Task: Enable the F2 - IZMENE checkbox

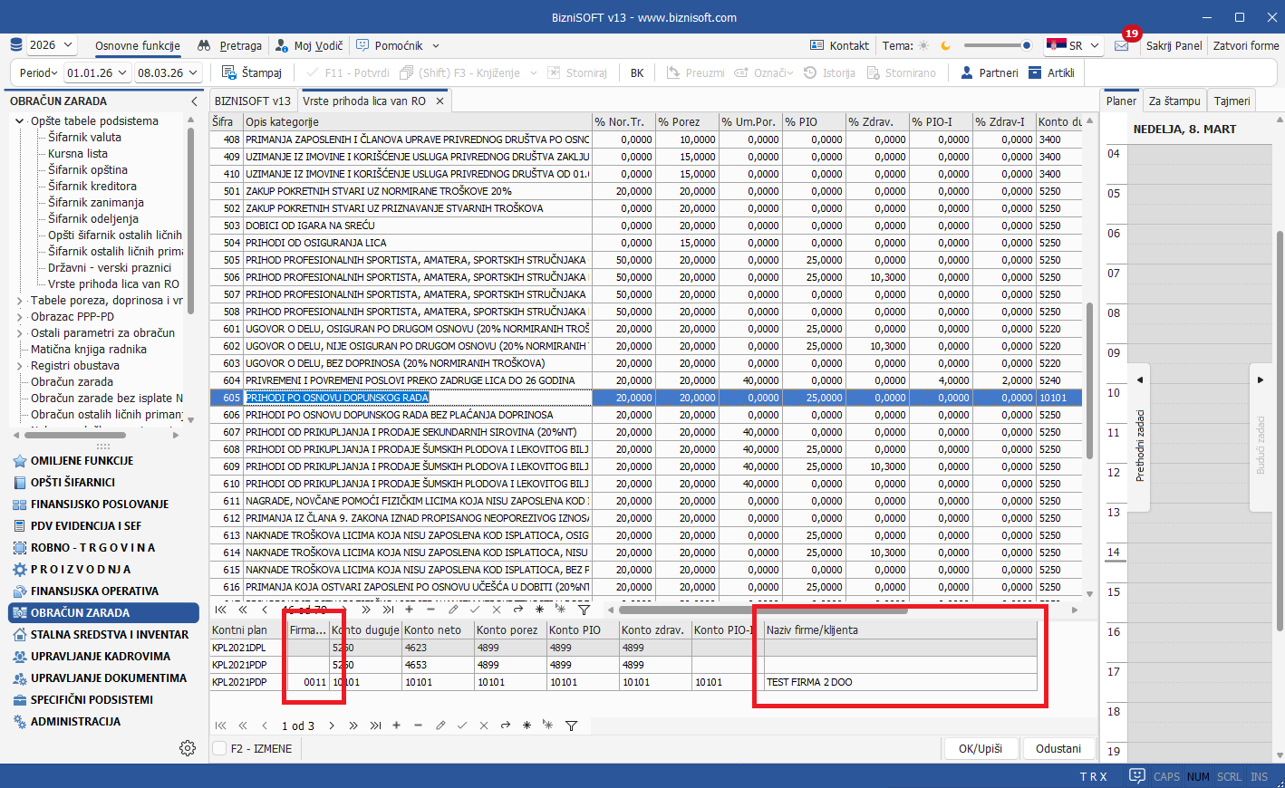Action: pos(219,749)
